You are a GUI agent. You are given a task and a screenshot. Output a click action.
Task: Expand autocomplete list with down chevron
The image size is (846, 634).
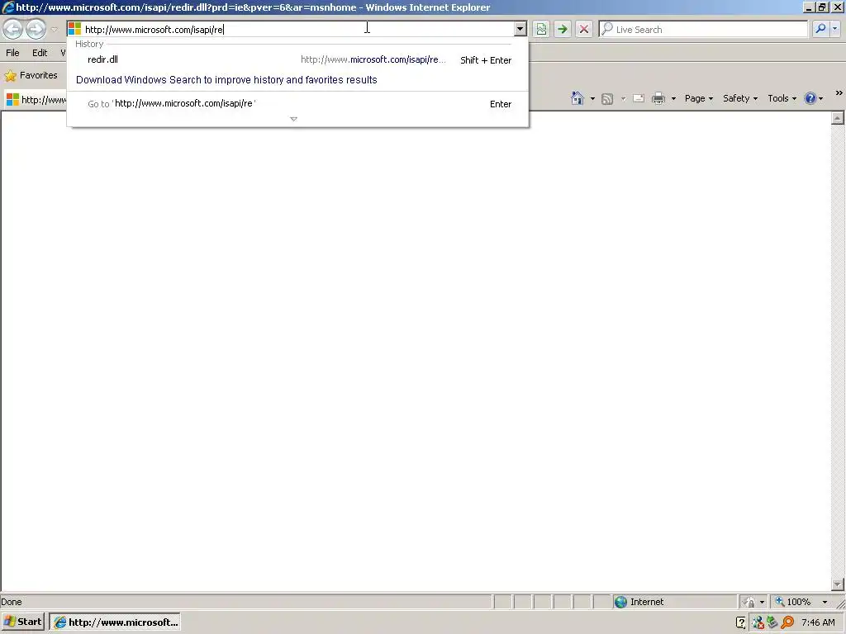[293, 119]
